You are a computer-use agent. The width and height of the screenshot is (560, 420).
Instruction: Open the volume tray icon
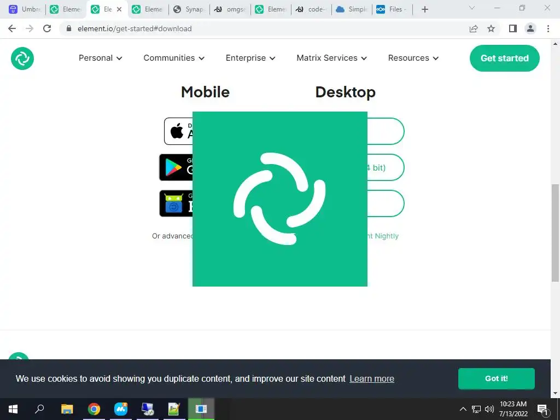[489, 409]
